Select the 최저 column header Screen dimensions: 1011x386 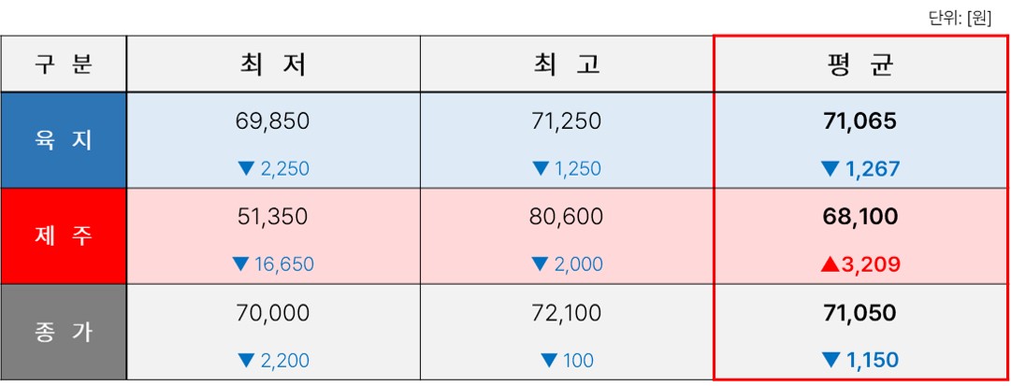pos(273,64)
